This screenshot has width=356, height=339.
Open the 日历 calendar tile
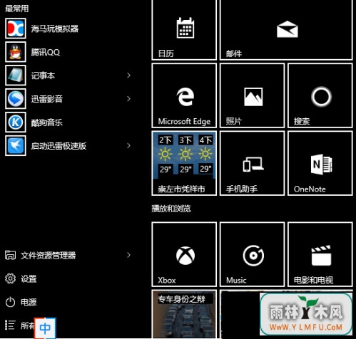coord(184,30)
